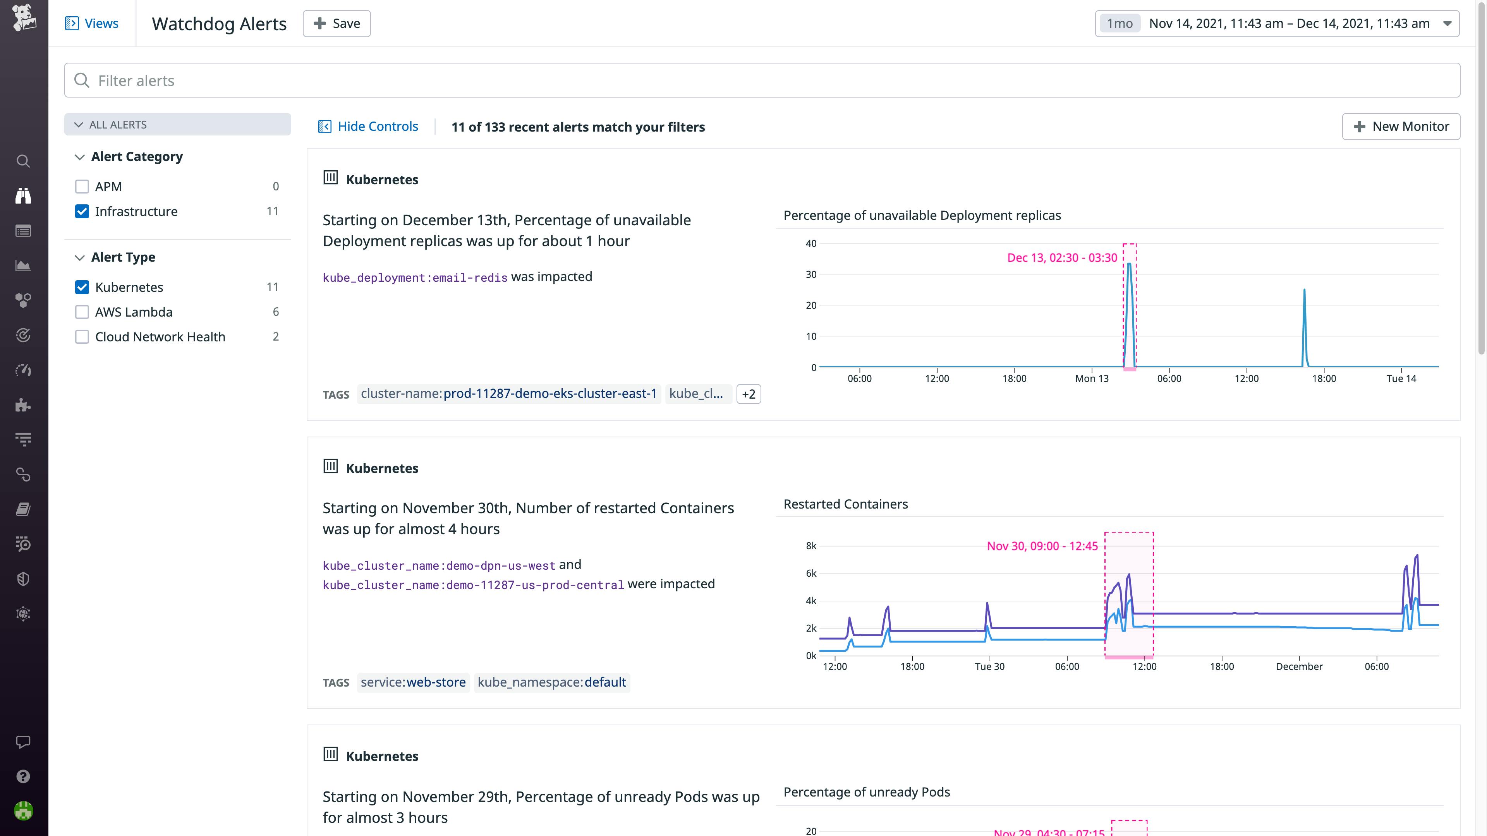Select the search magnifier icon in sidebar

click(23, 161)
